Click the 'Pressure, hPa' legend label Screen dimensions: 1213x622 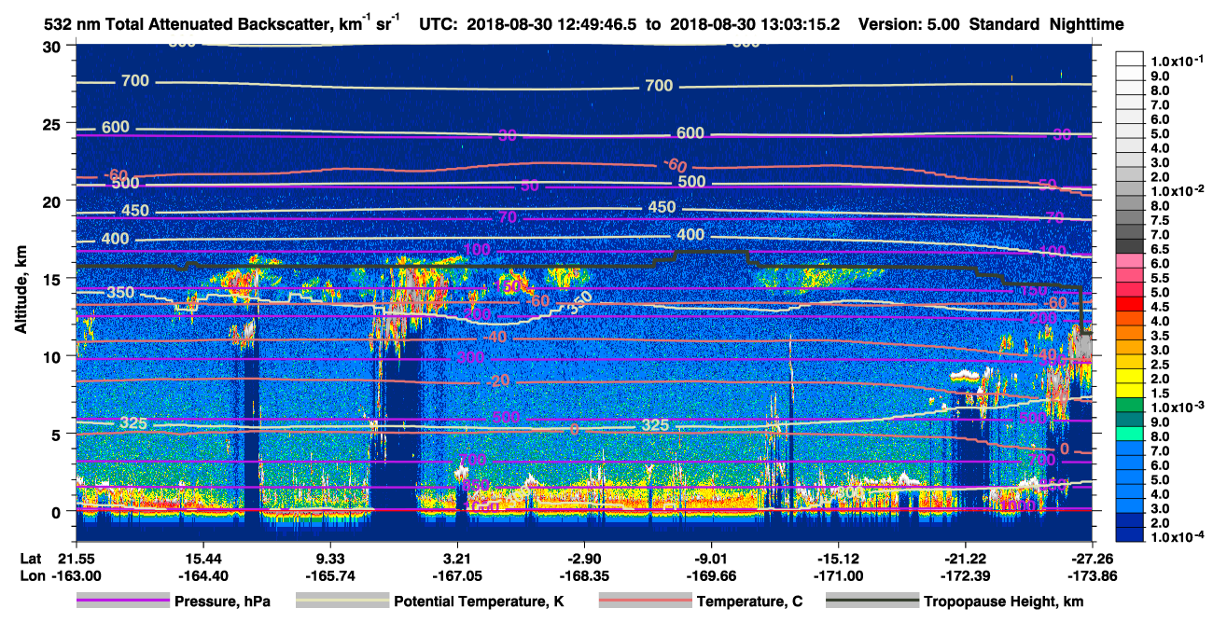[222, 601]
